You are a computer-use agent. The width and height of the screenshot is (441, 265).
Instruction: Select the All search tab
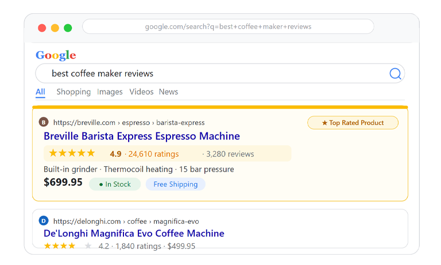(40, 92)
